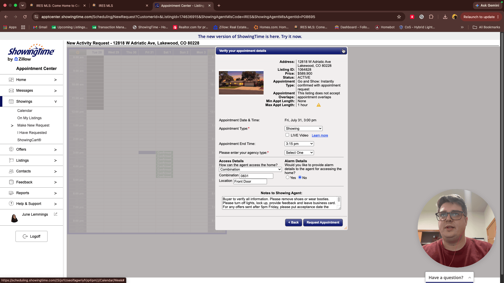Viewport: 504px width, 283px height.
Task: Click the ShowingTime by Zillow logo
Action: (x=31, y=53)
